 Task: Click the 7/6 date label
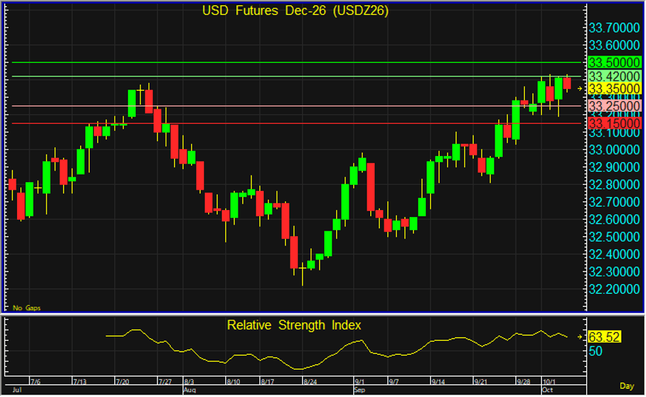pos(35,382)
